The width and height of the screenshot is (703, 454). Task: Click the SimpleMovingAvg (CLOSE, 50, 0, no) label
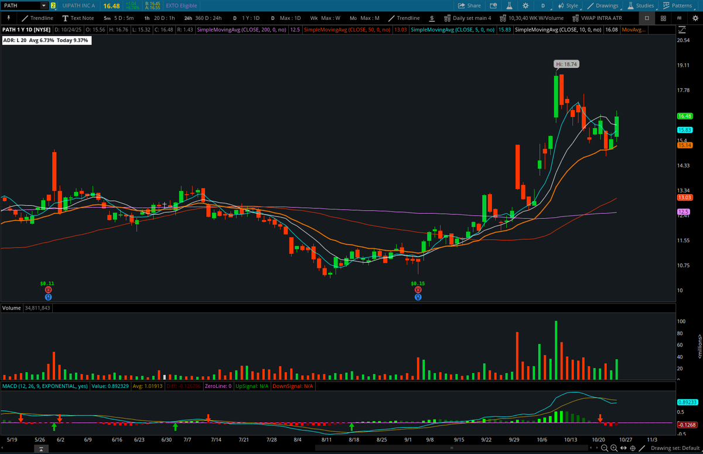point(348,29)
